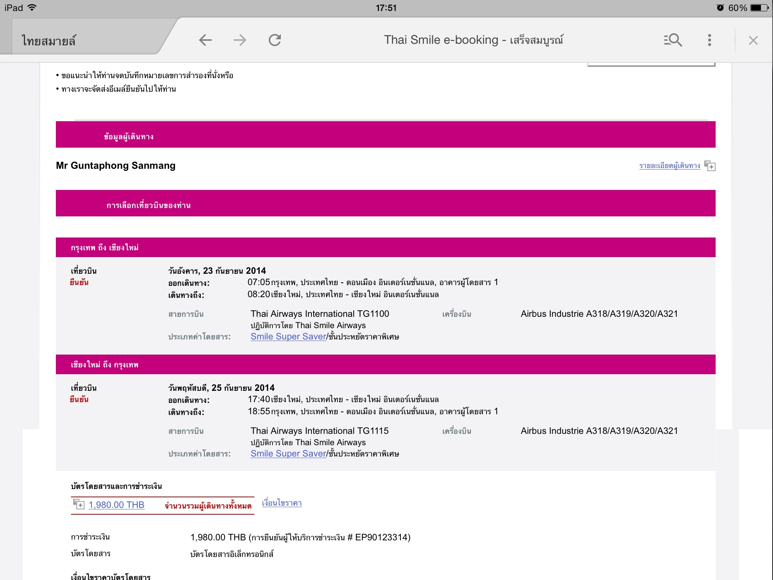
Task: Click the การเลือกเที่ยวบินของท่าน section header
Action: tap(386, 203)
